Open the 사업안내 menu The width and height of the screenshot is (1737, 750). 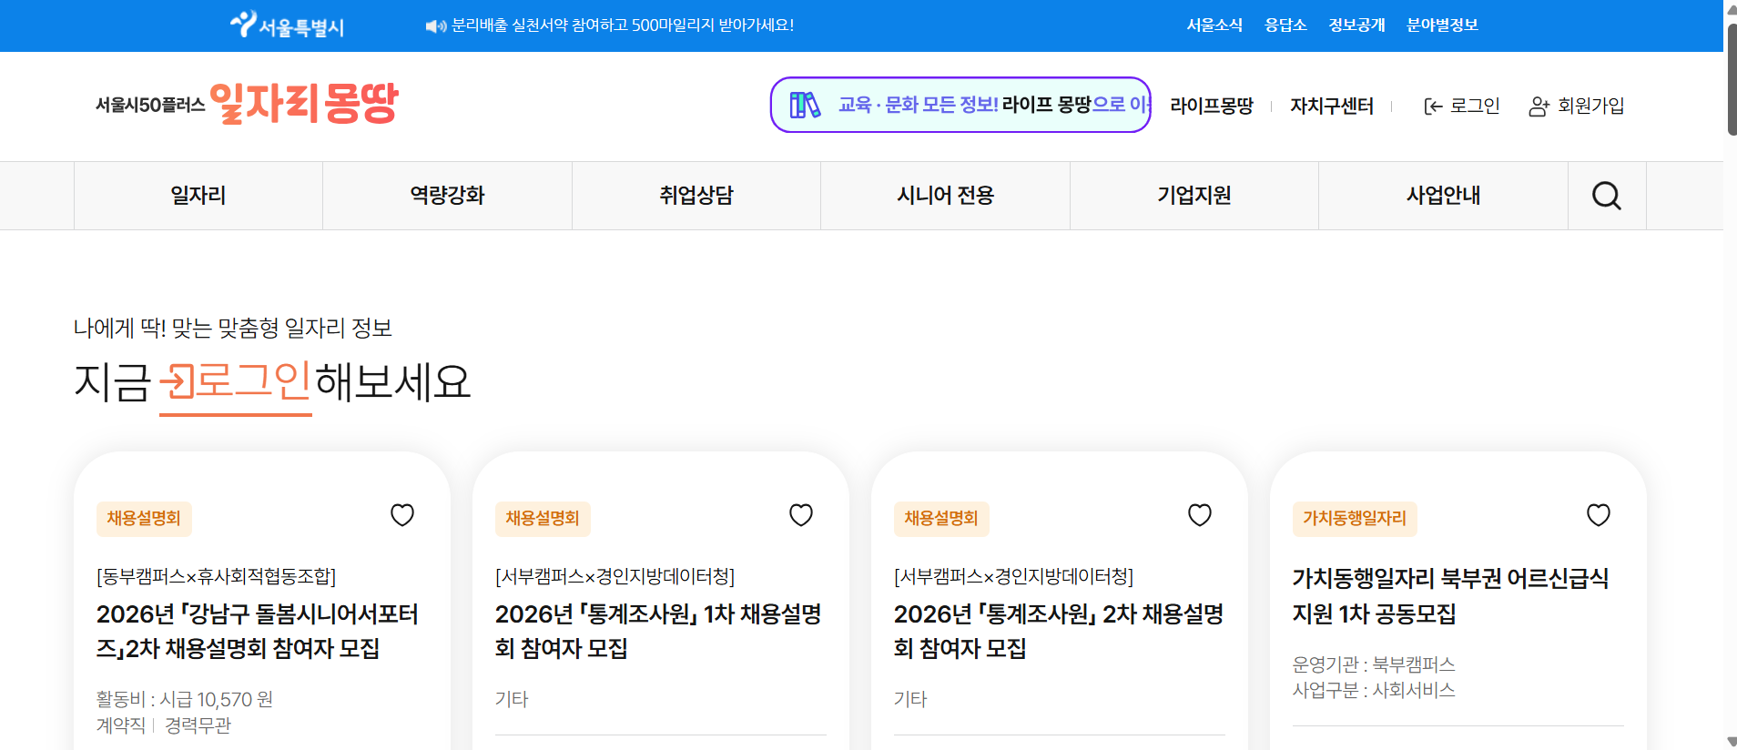(1443, 196)
